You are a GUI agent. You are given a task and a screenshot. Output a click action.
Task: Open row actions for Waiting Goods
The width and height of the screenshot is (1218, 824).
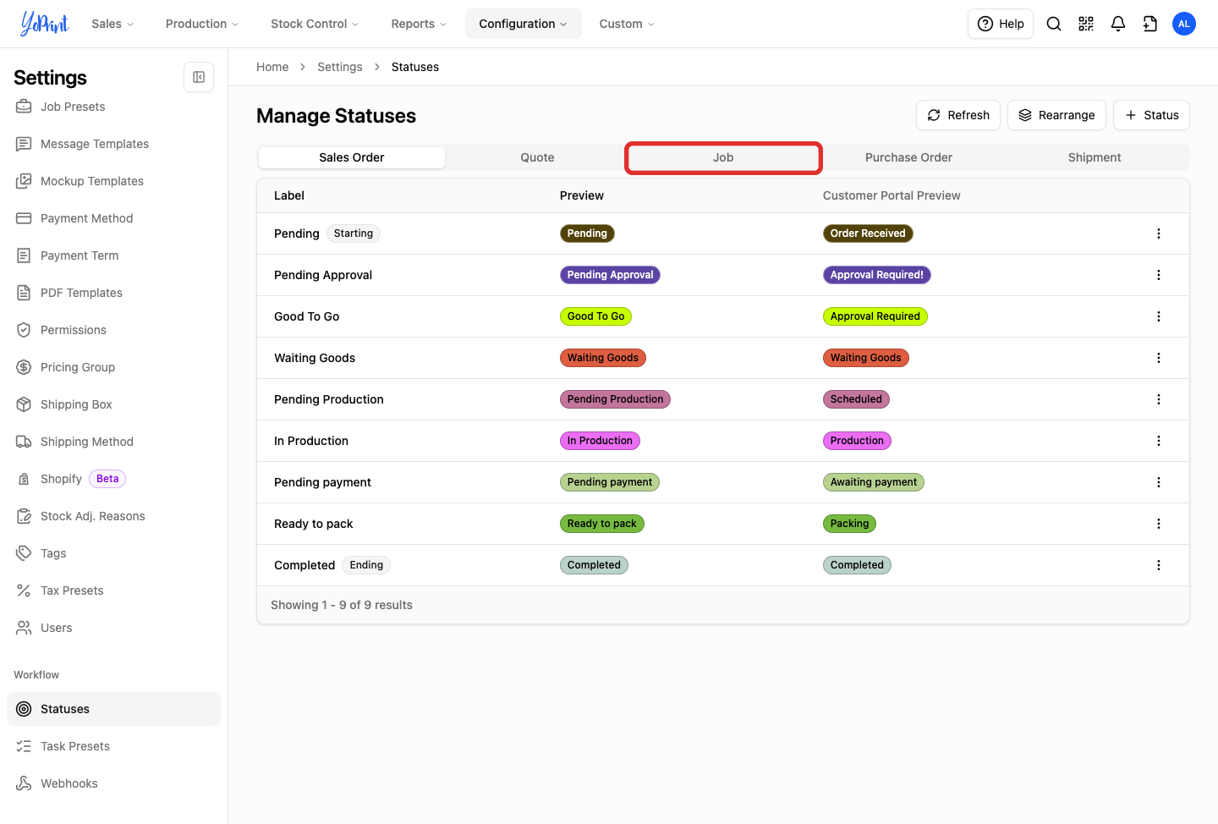[x=1159, y=358]
